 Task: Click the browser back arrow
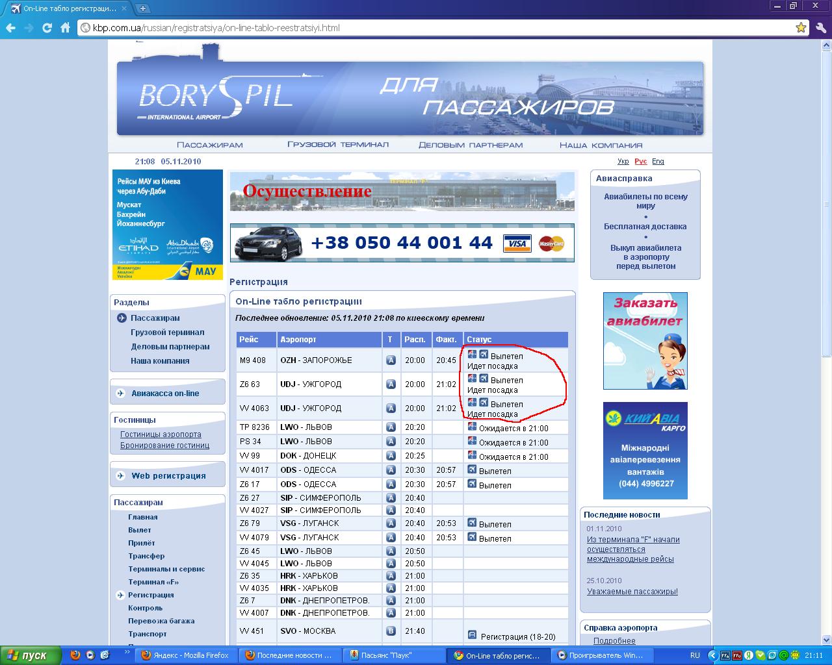pos(10,28)
